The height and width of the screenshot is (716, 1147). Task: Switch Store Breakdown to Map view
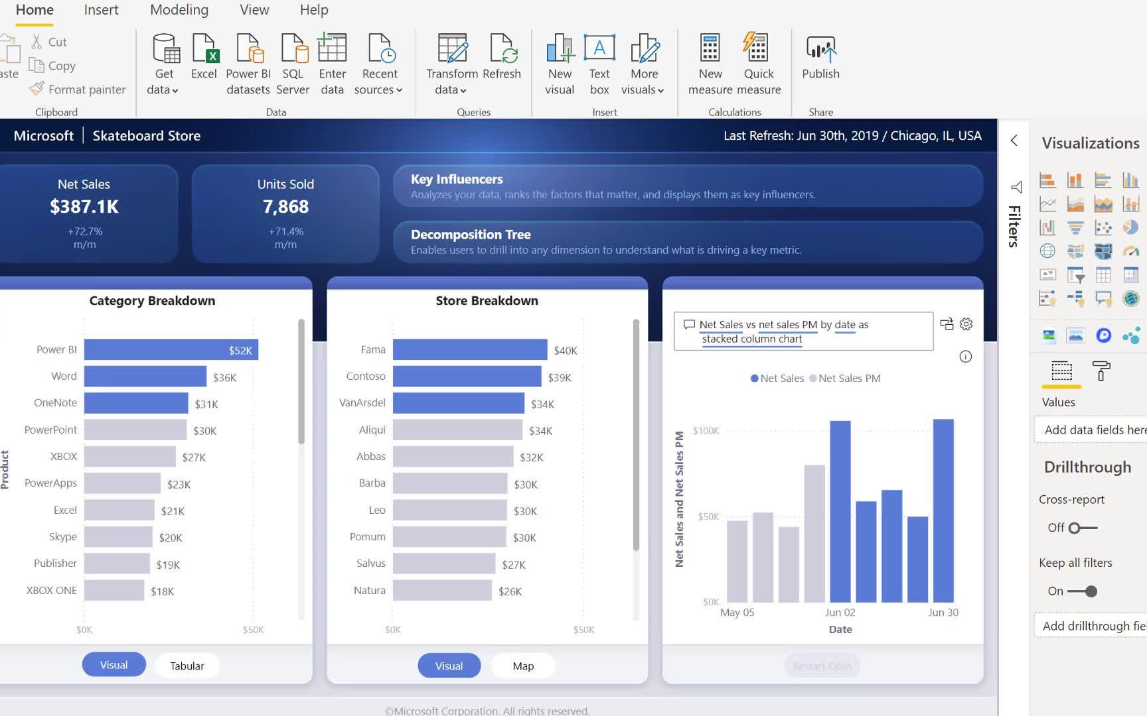coord(523,666)
